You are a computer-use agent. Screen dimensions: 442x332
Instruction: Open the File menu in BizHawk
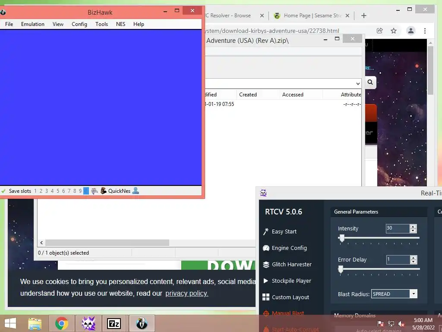point(9,24)
